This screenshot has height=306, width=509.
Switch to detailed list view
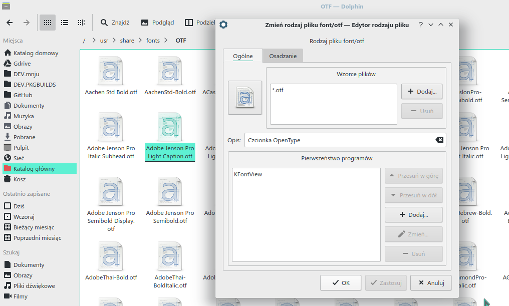pos(64,22)
